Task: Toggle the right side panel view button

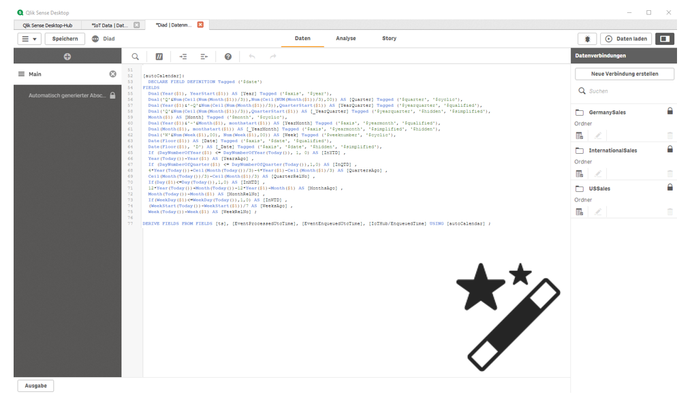Action: pos(665,39)
